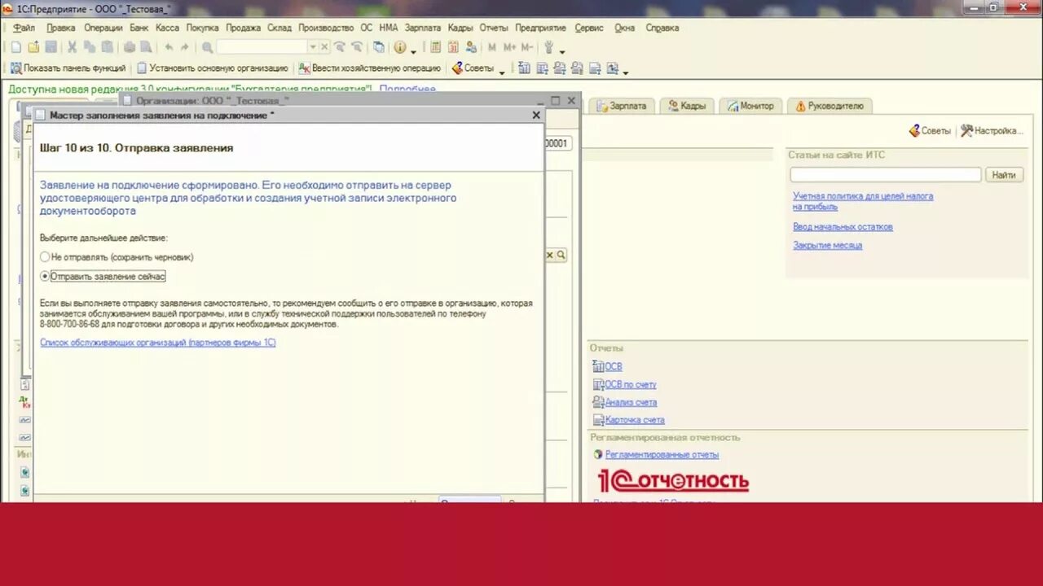Open the Calendar toolbar icon
The width and height of the screenshot is (1043, 586).
tap(452, 47)
